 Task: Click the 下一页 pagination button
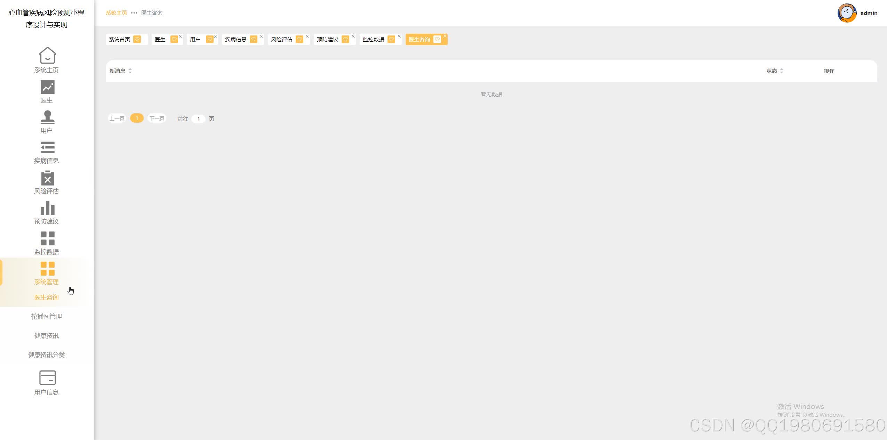point(157,119)
